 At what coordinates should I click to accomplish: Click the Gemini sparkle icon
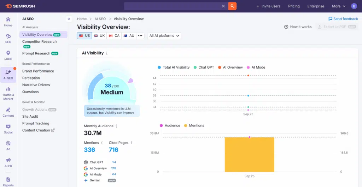click(x=86, y=181)
